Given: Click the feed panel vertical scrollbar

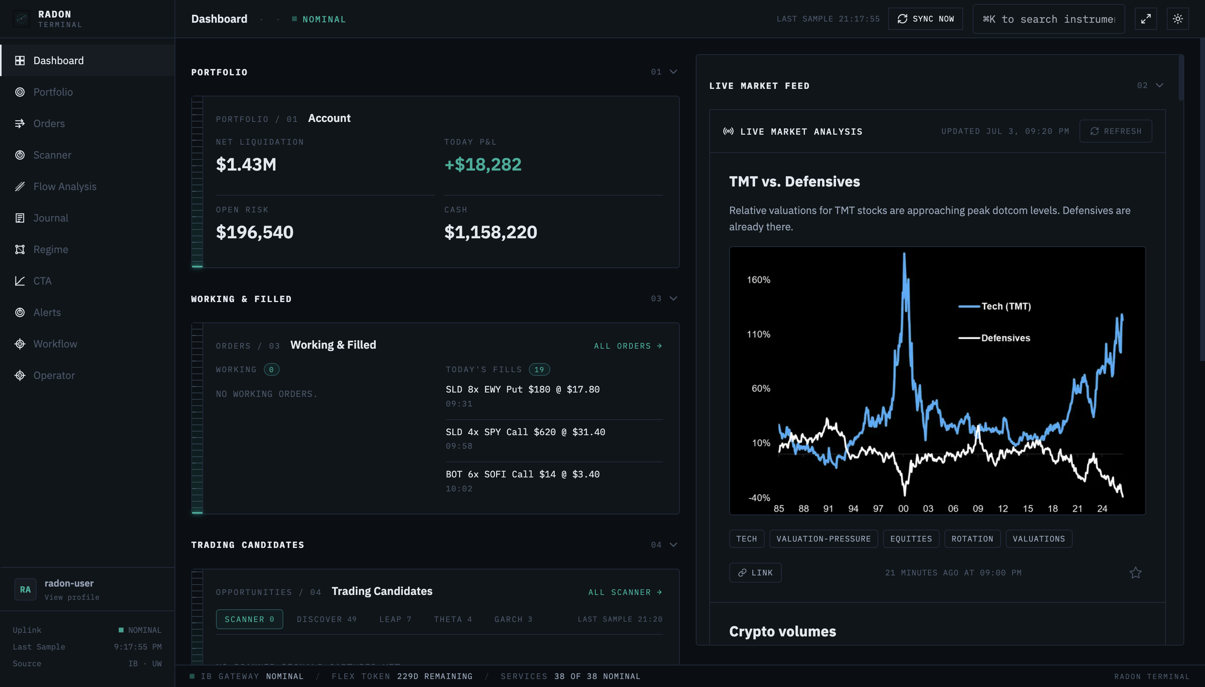Looking at the screenshot, I should tap(1181, 78).
